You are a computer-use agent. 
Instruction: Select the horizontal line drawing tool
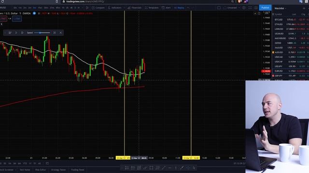(x=169, y=168)
